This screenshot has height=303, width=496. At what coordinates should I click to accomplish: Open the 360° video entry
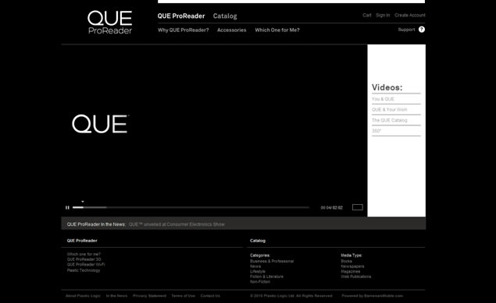376,131
